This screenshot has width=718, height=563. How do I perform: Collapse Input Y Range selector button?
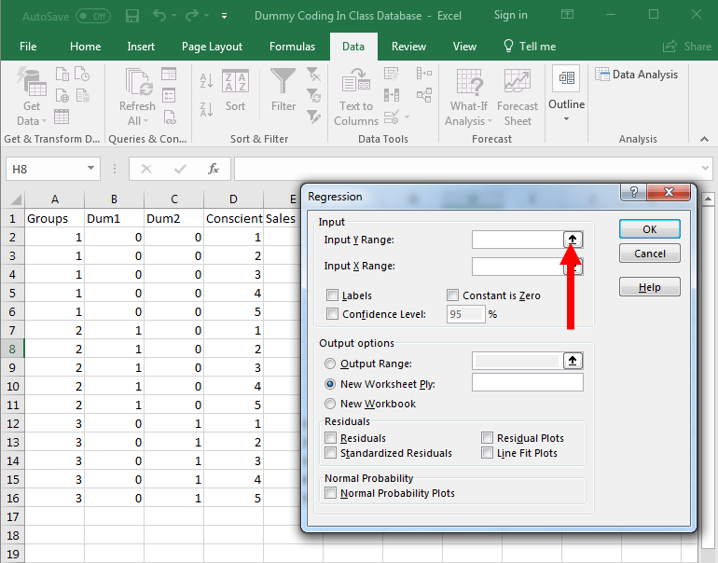(573, 240)
